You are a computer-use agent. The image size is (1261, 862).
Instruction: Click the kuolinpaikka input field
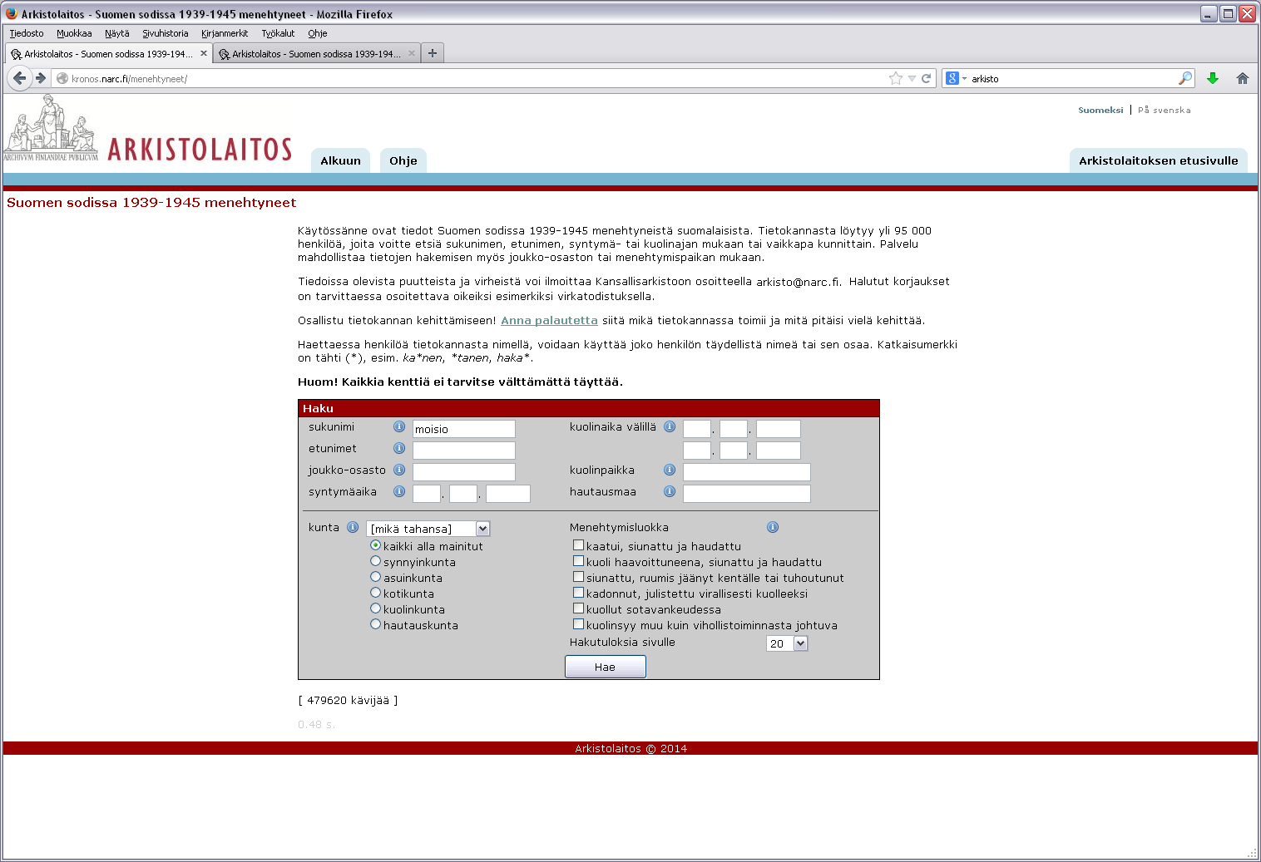point(747,472)
